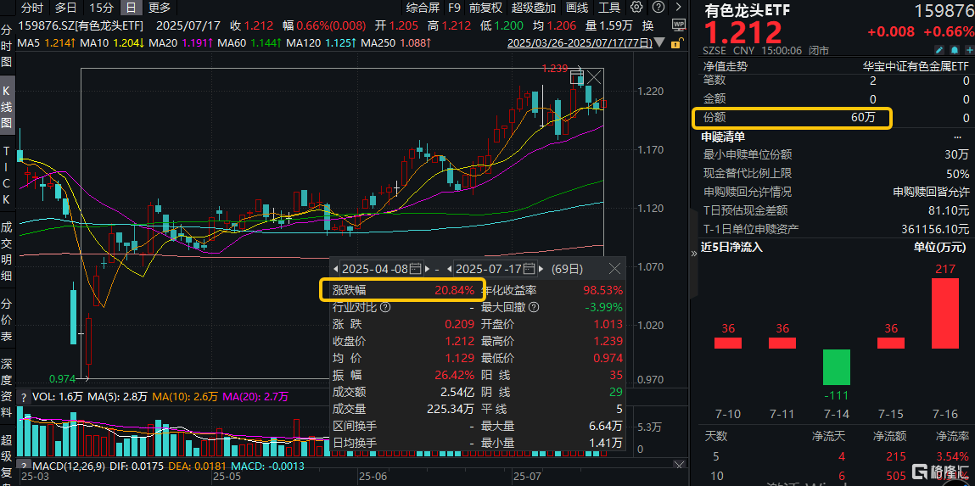Click 份额 60万 value
The height and width of the screenshot is (486, 975).
tap(862, 117)
